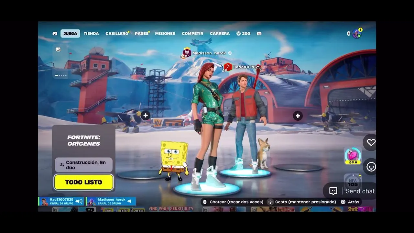The width and height of the screenshot is (414, 233).
Task: Open the sidebar menu icon beside the avatar
Action: coord(348,34)
